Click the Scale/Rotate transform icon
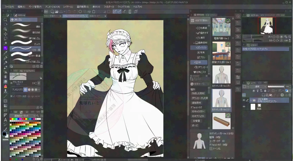Viewport: 293px width, 161px height. click(94, 12)
